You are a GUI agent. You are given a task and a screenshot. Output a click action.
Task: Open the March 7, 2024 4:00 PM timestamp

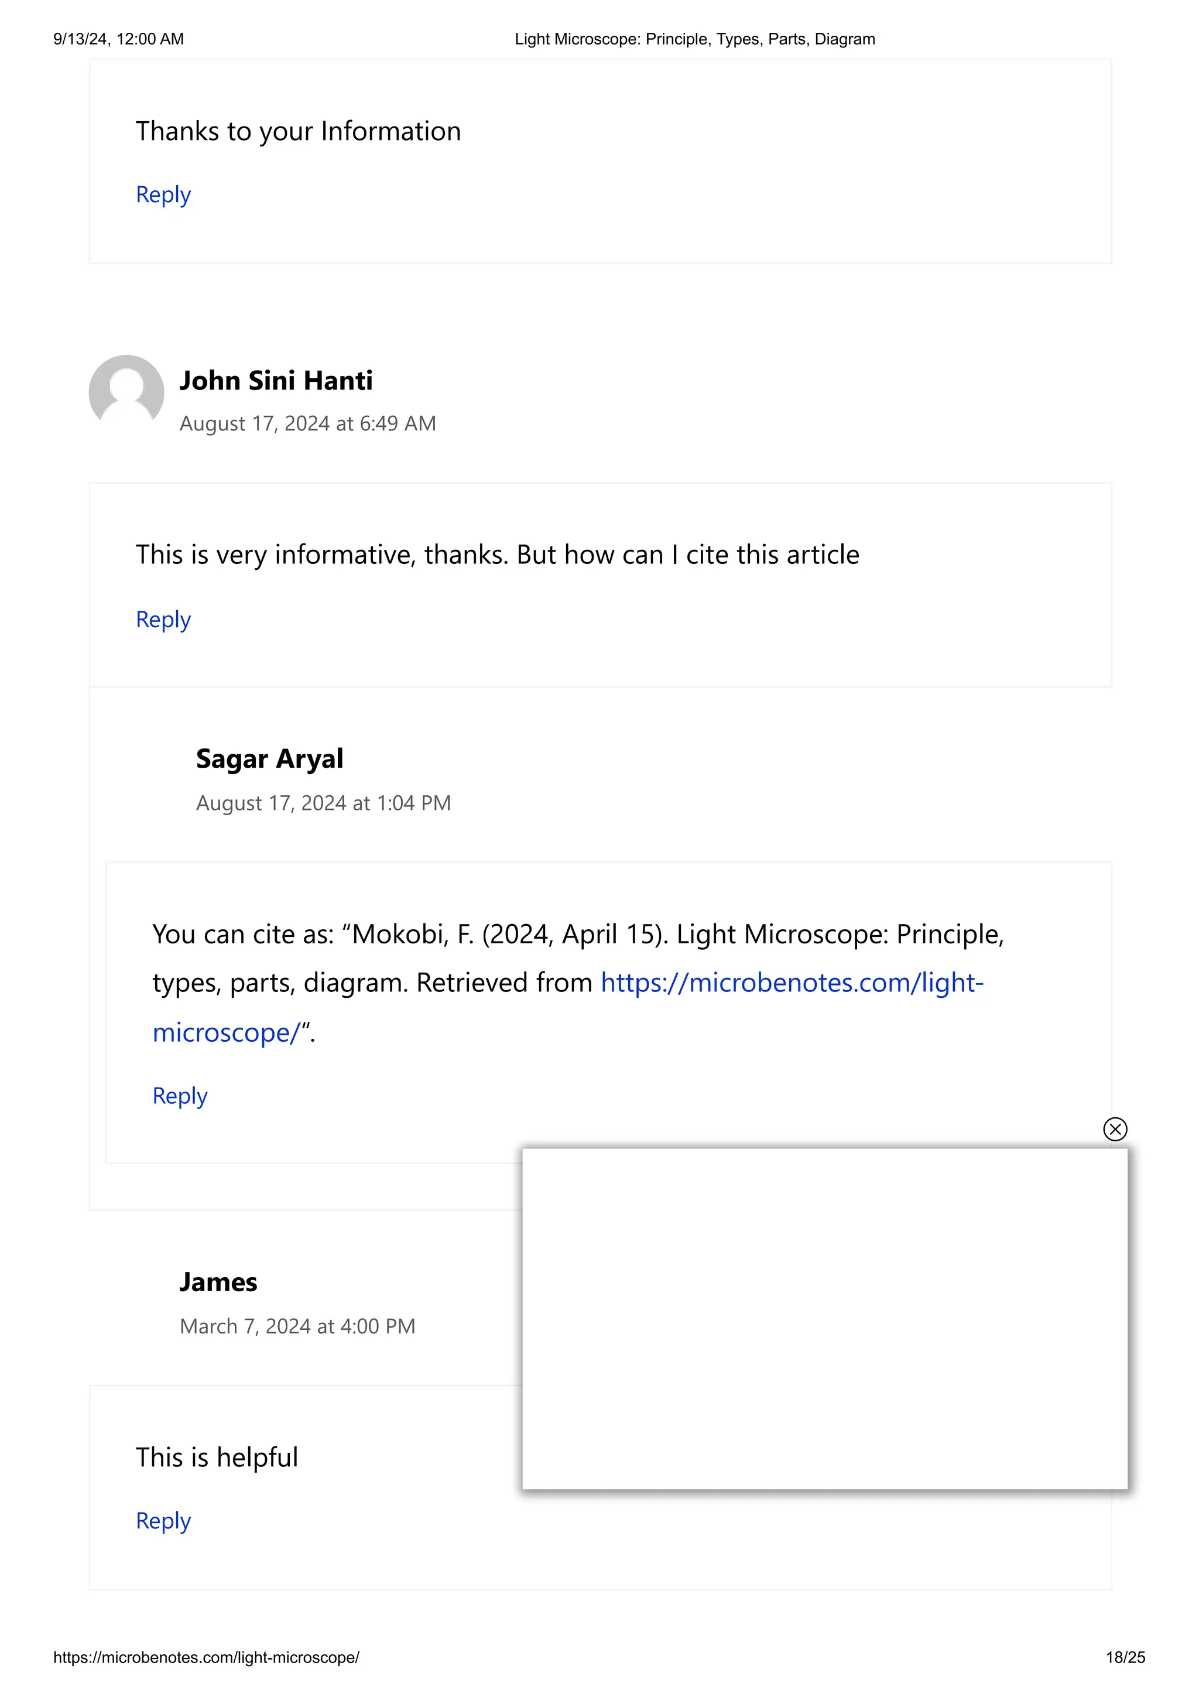(x=297, y=1326)
